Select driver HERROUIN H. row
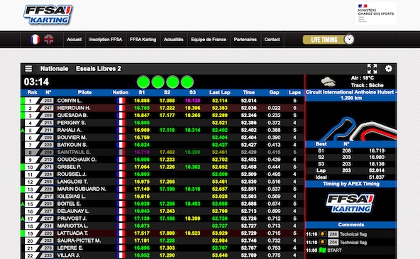 pos(162,108)
